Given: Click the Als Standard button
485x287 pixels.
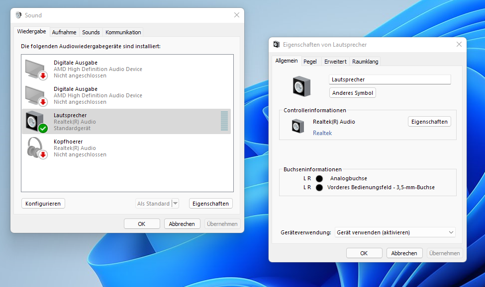Looking at the screenshot, I should pyautogui.click(x=153, y=204).
